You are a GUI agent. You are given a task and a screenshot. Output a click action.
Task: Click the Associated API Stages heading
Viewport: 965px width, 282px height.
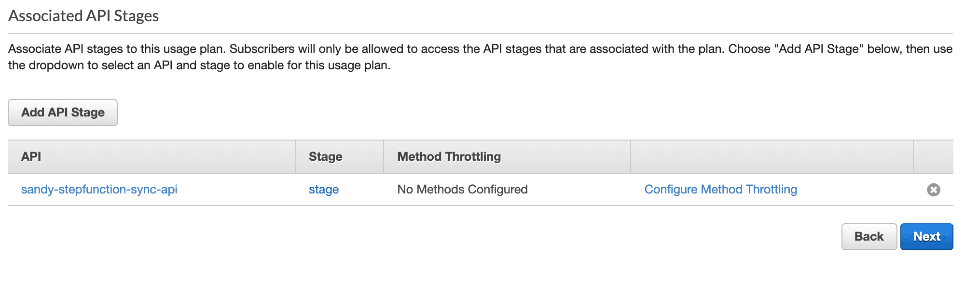pos(83,16)
